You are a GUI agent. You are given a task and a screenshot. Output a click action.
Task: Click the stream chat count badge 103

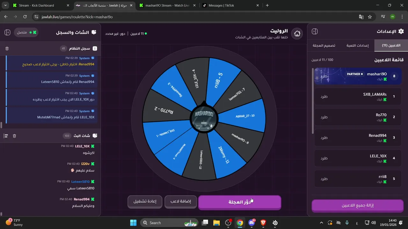67,136
